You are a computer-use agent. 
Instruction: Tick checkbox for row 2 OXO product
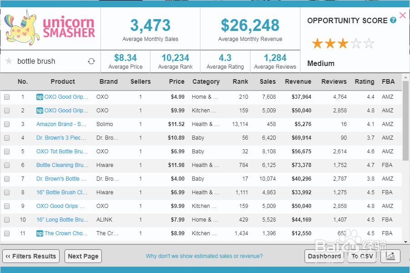[x=7, y=111]
